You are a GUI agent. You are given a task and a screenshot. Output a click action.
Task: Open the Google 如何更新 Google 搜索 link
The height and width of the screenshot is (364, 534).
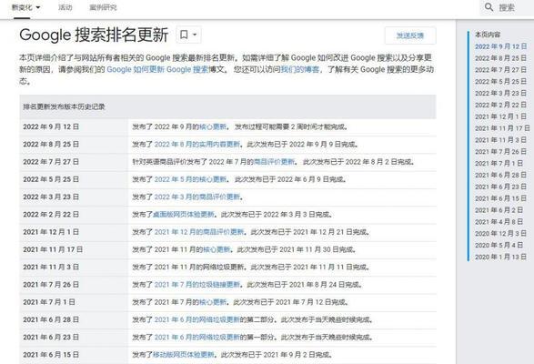coord(157,69)
